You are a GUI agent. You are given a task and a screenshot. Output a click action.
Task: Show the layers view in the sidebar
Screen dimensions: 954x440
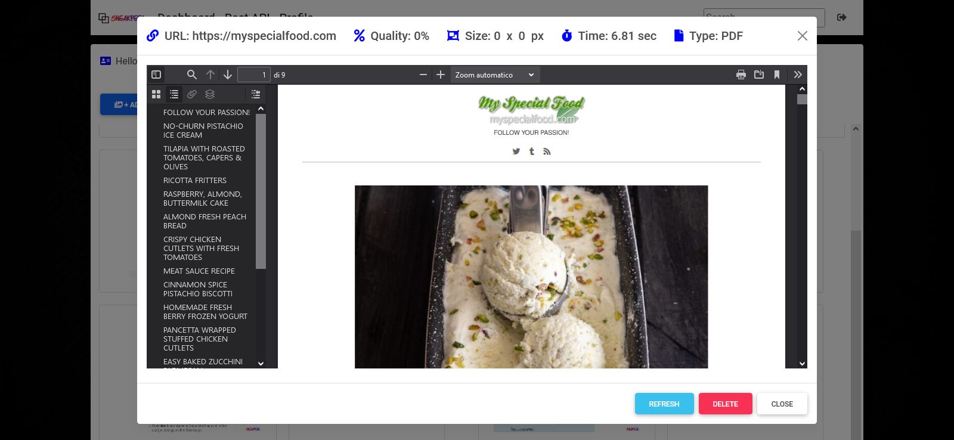pyautogui.click(x=210, y=94)
